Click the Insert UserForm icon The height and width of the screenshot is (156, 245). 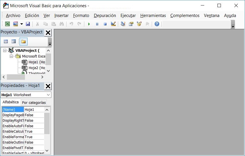(x=15, y=24)
